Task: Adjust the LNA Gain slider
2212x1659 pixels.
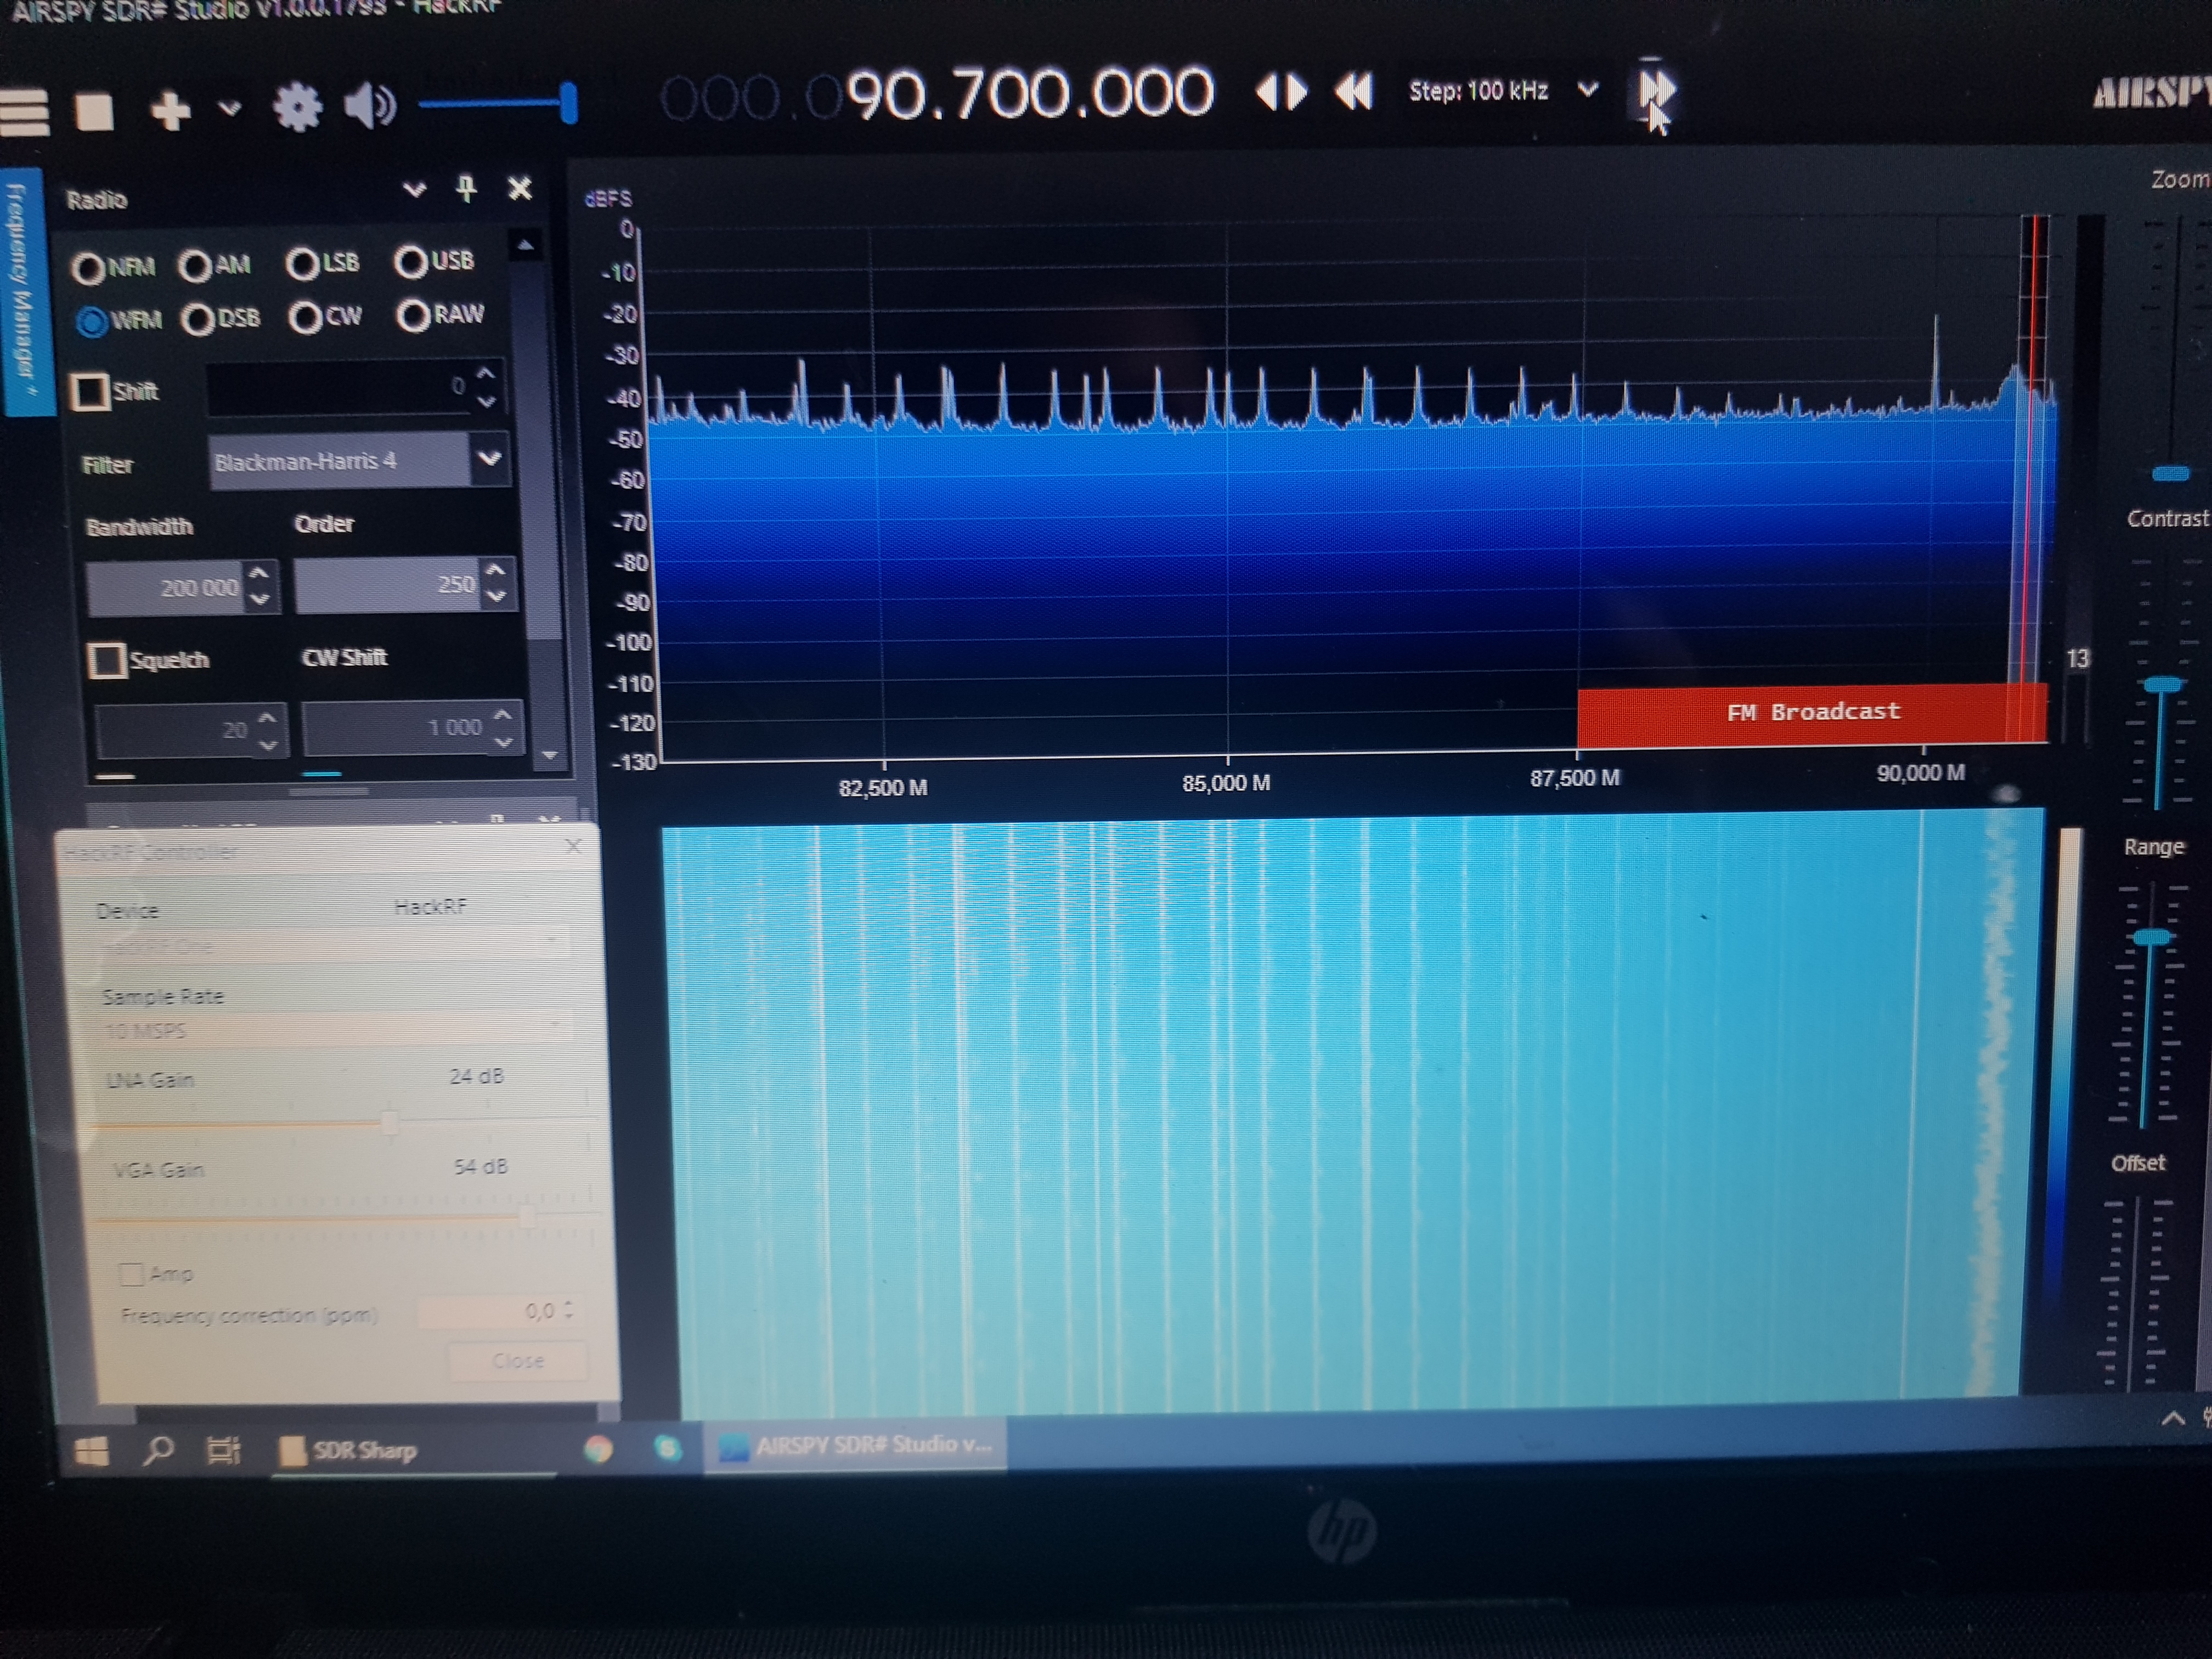Action: (x=390, y=1122)
